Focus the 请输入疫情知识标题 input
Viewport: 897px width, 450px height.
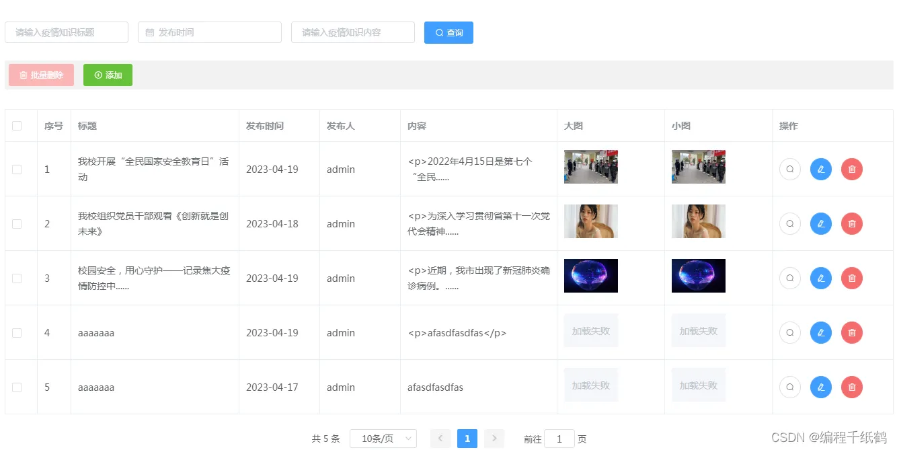[67, 32]
